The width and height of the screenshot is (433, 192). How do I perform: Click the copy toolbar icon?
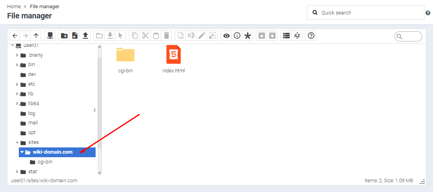click(x=135, y=36)
